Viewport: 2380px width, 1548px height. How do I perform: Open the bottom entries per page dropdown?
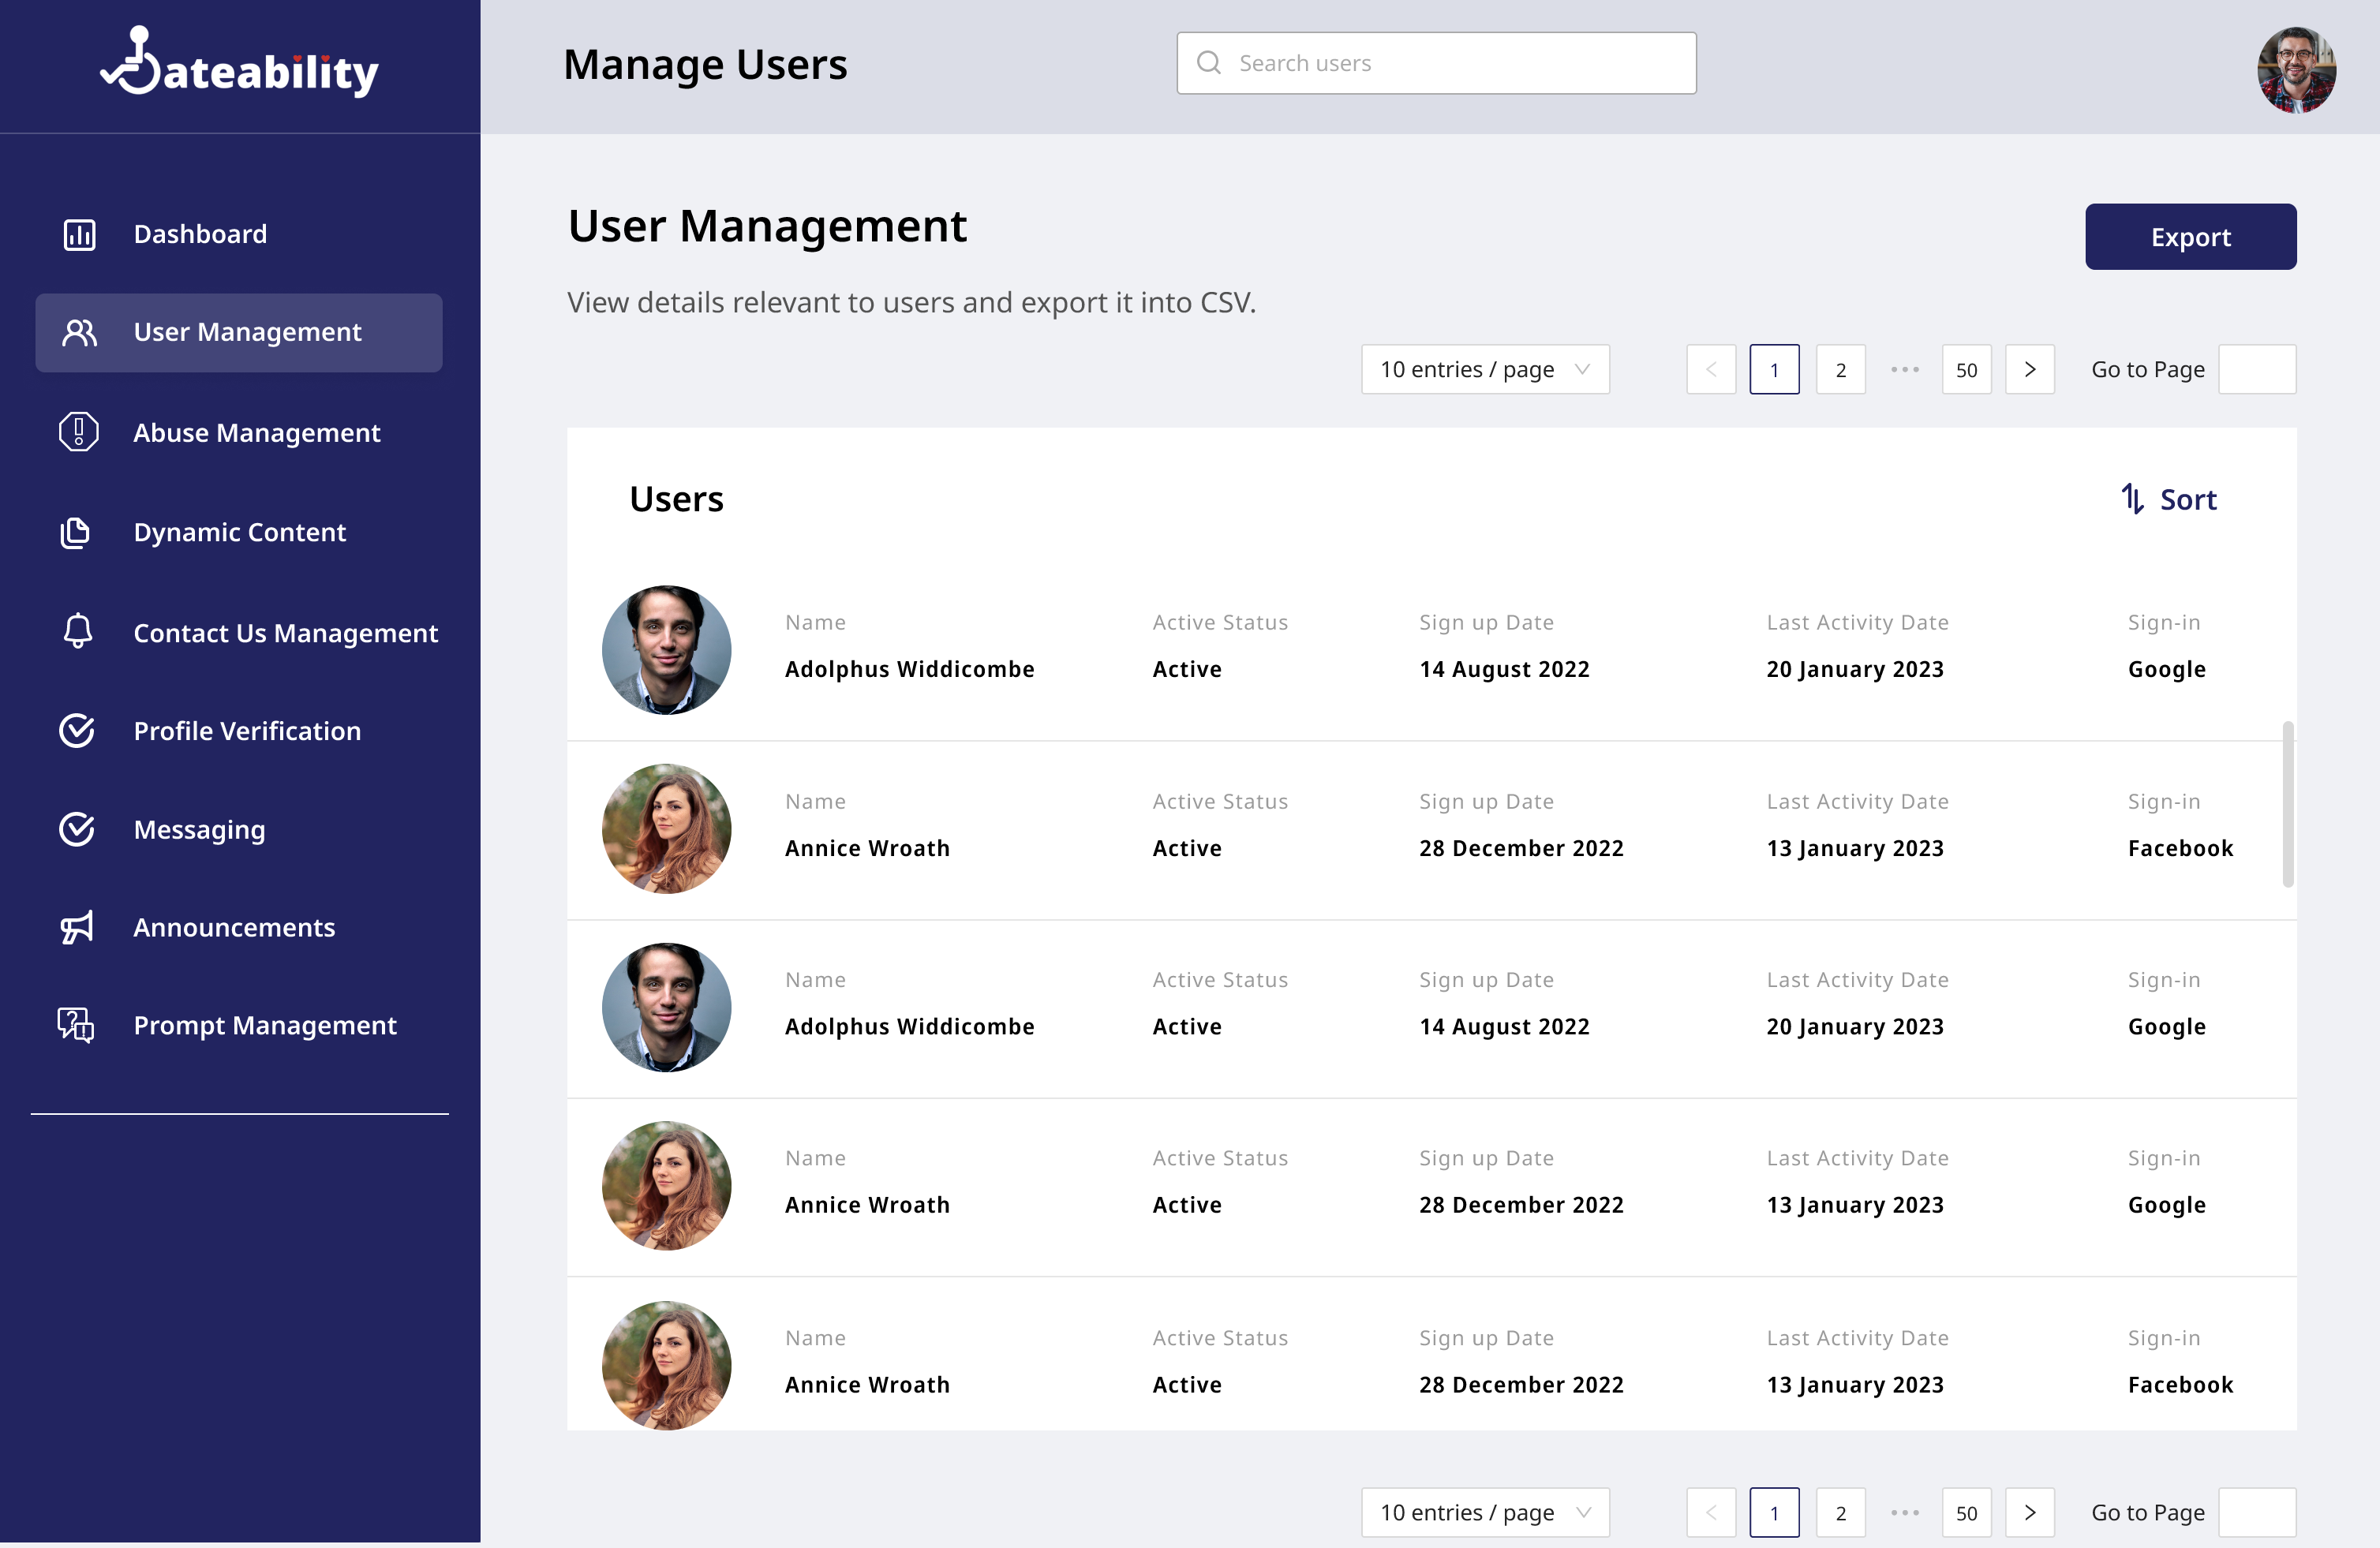[x=1484, y=1512]
